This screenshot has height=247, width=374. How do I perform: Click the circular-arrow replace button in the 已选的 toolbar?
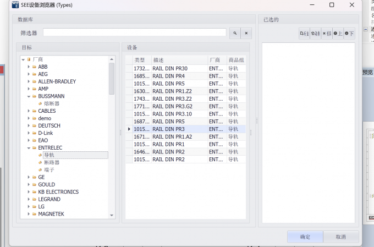click(x=316, y=34)
